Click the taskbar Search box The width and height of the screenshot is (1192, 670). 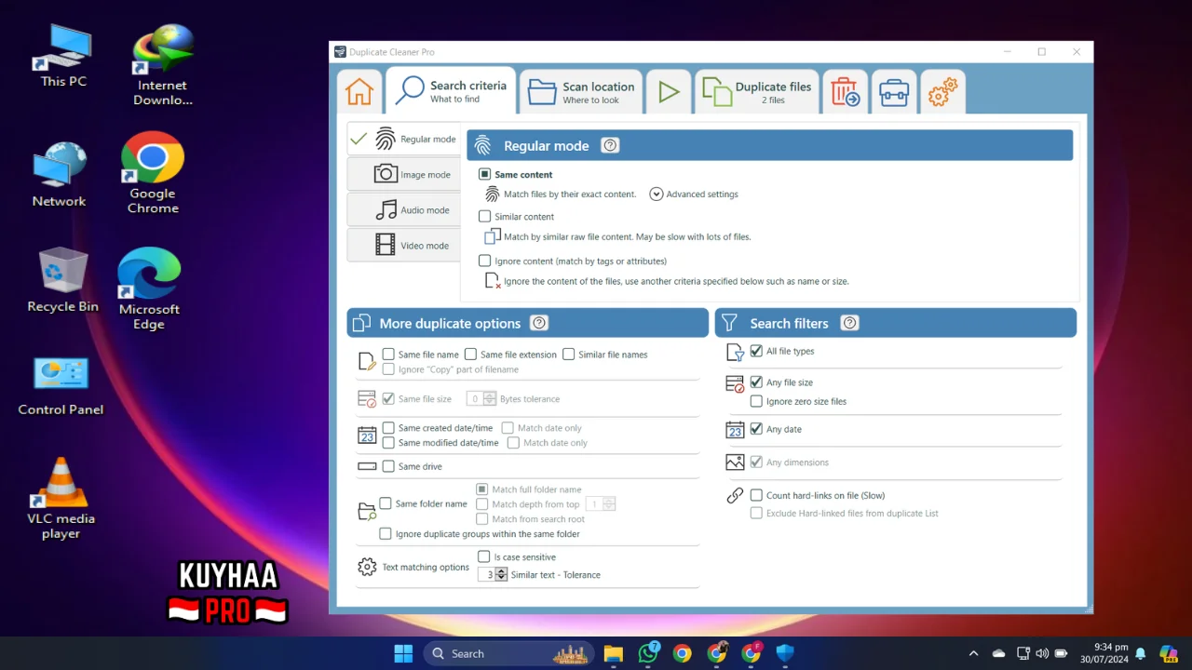pos(509,653)
